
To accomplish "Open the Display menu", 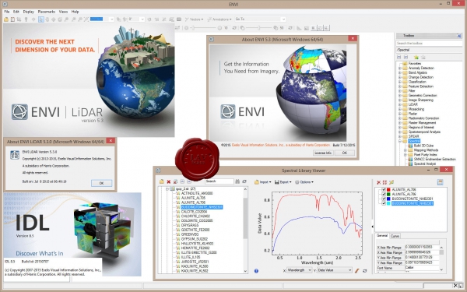I will tap(29, 12).
